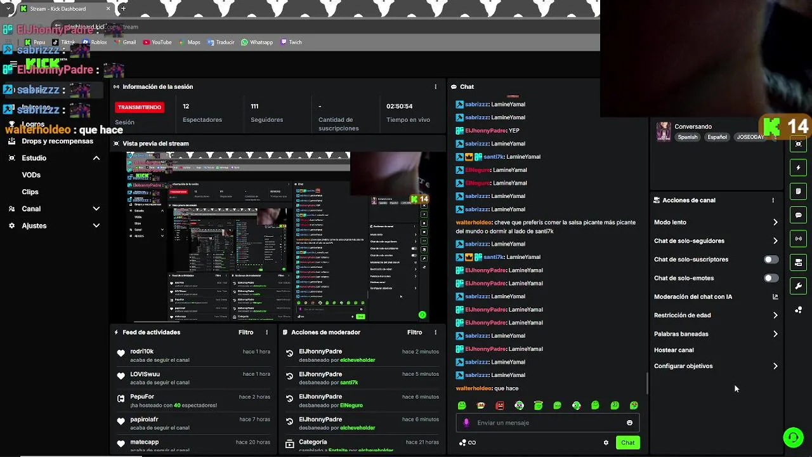The image size is (812, 457).
Task: Click the stream preview thumbnail
Action: [x=278, y=237]
